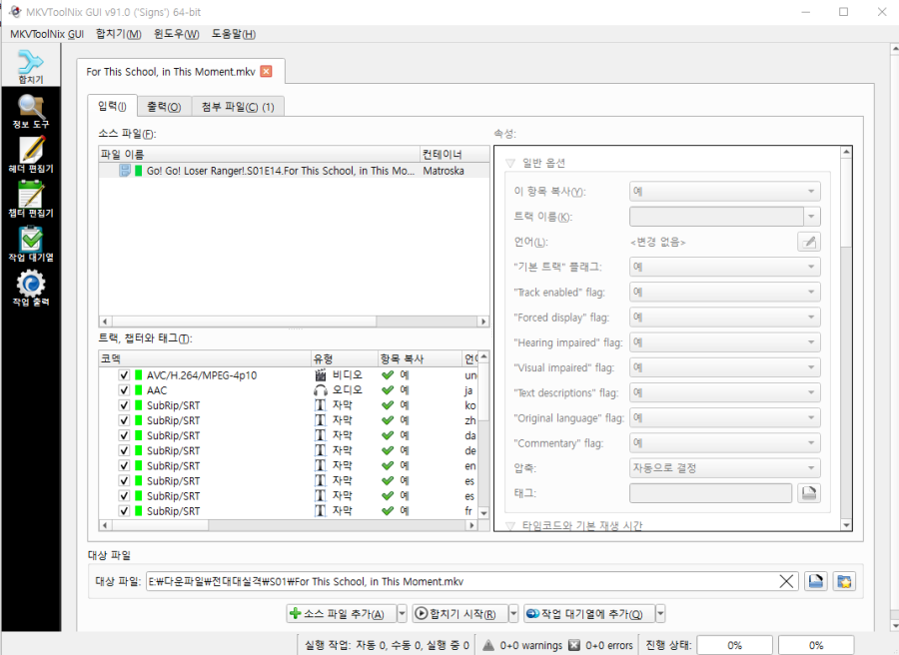Uncheck the zh SubRip/SRT track checkbox
This screenshot has width=899, height=655.
(x=124, y=420)
